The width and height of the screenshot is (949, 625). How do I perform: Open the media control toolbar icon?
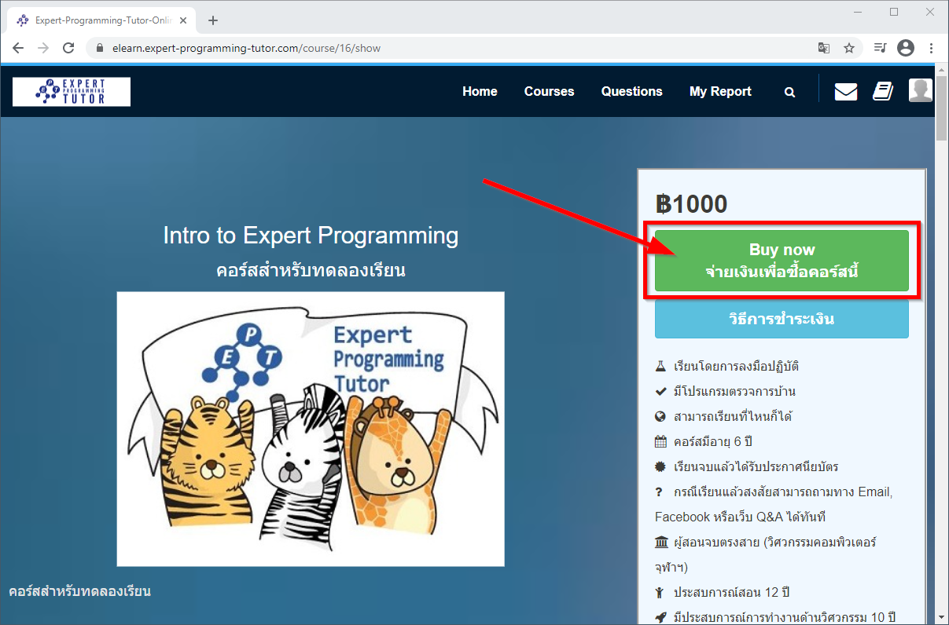[881, 48]
